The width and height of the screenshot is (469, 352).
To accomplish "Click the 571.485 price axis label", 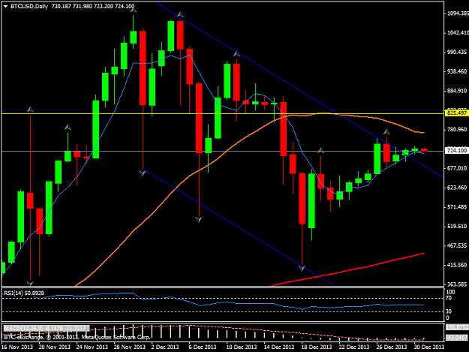I will (457, 207).
